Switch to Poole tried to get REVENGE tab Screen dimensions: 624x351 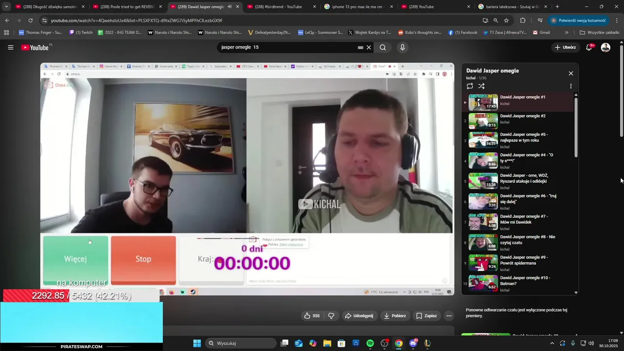point(128,7)
